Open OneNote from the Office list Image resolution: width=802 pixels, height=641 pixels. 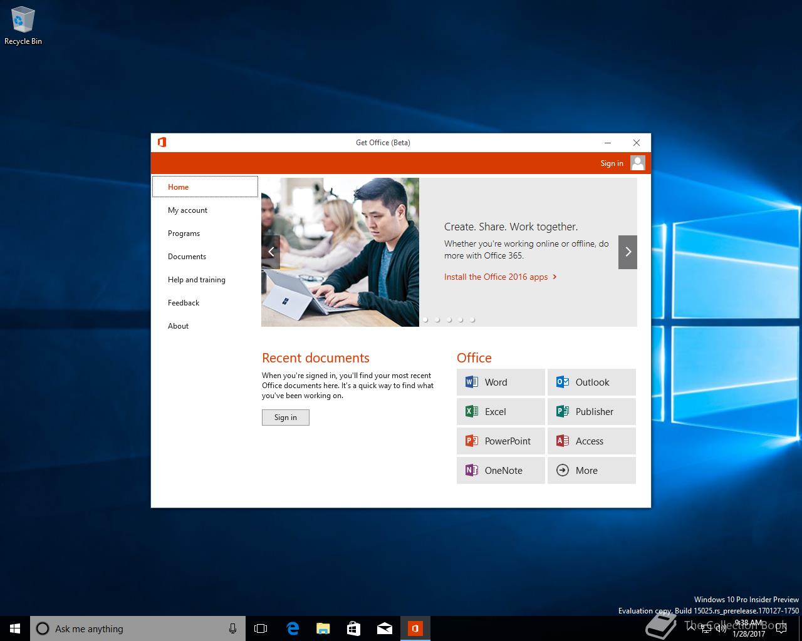click(501, 470)
